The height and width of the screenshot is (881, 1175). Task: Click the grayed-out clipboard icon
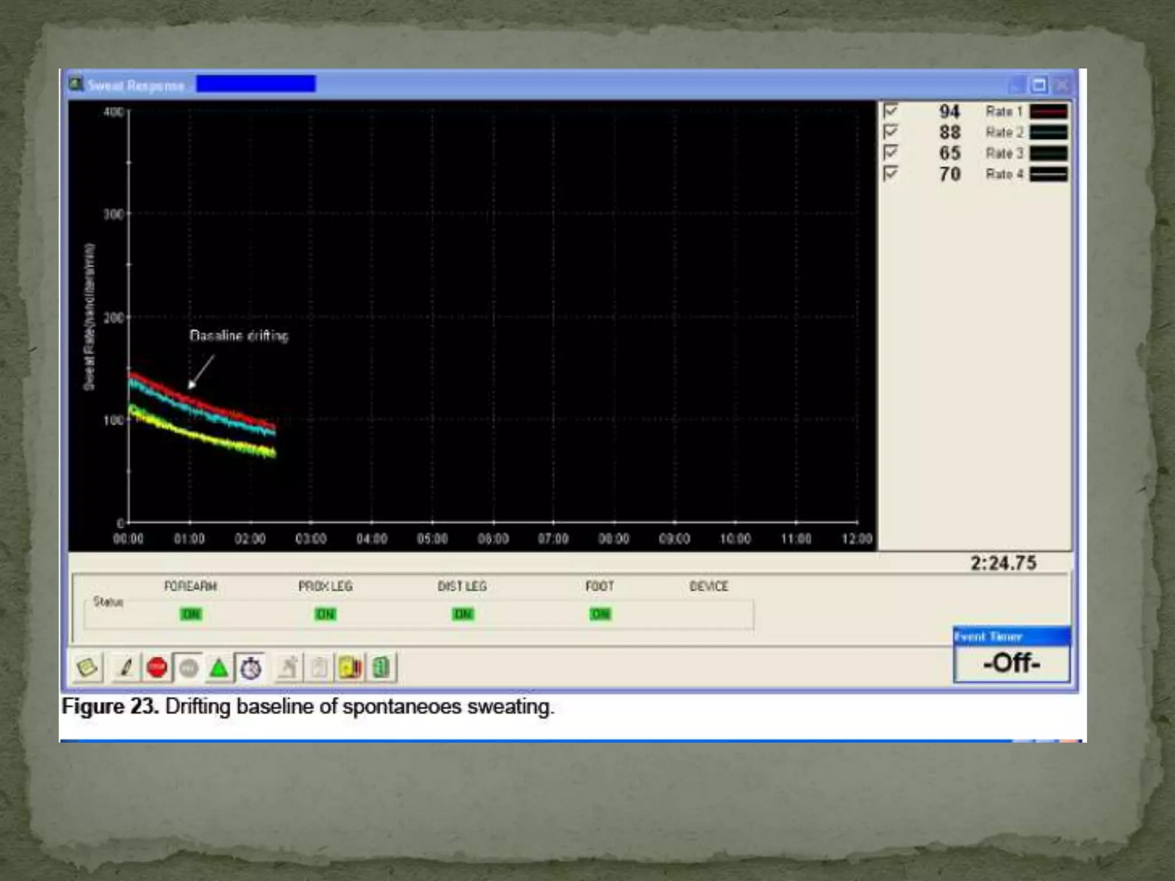click(319, 668)
